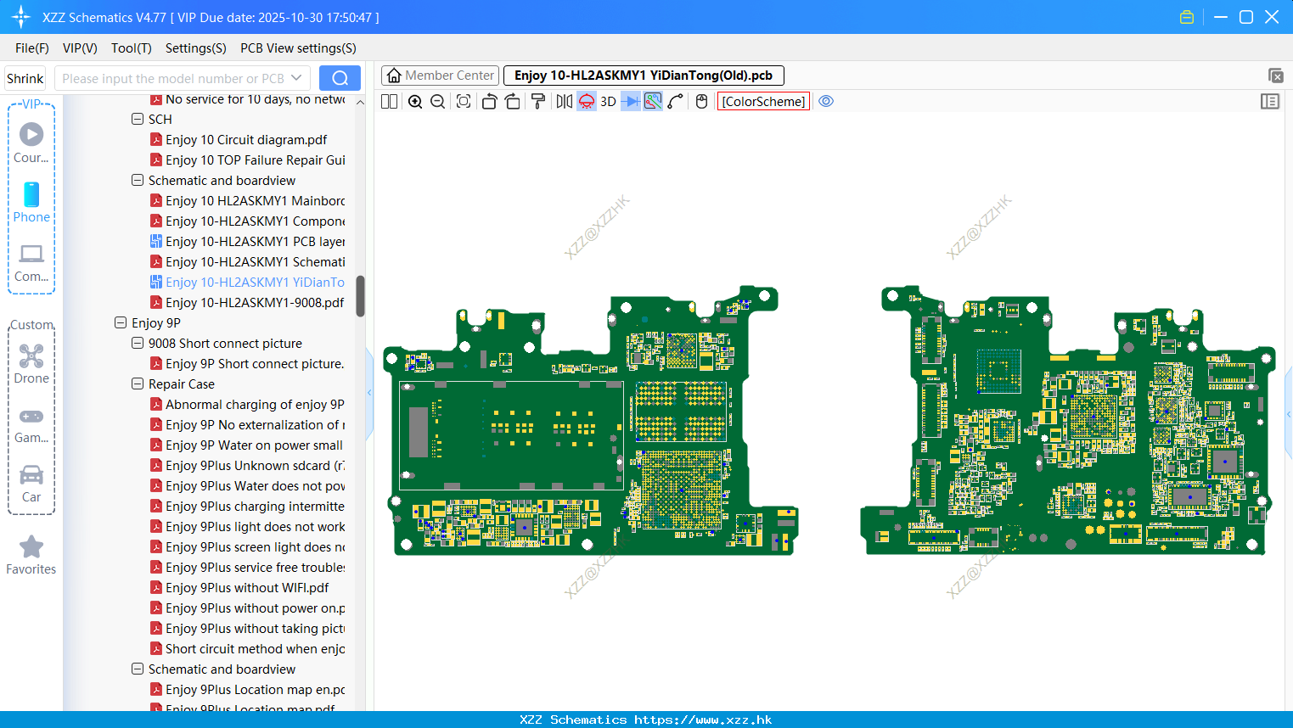Screen dimensions: 1293x728
Task: Click the file tree vertical scrollbar thumb
Action: click(360, 296)
